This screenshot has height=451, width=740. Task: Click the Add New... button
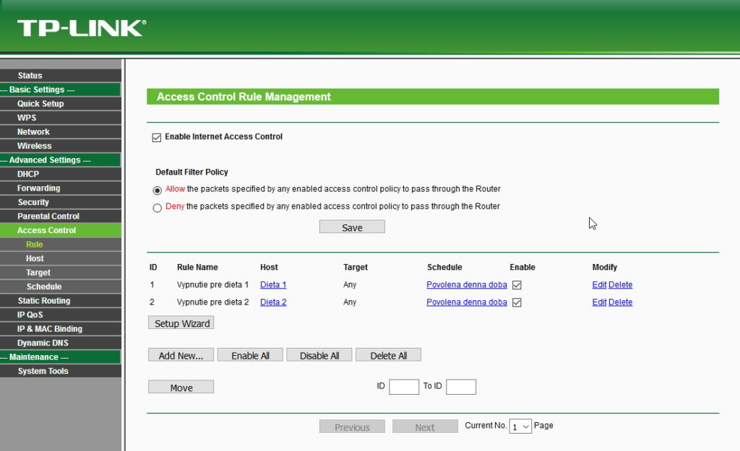181,356
